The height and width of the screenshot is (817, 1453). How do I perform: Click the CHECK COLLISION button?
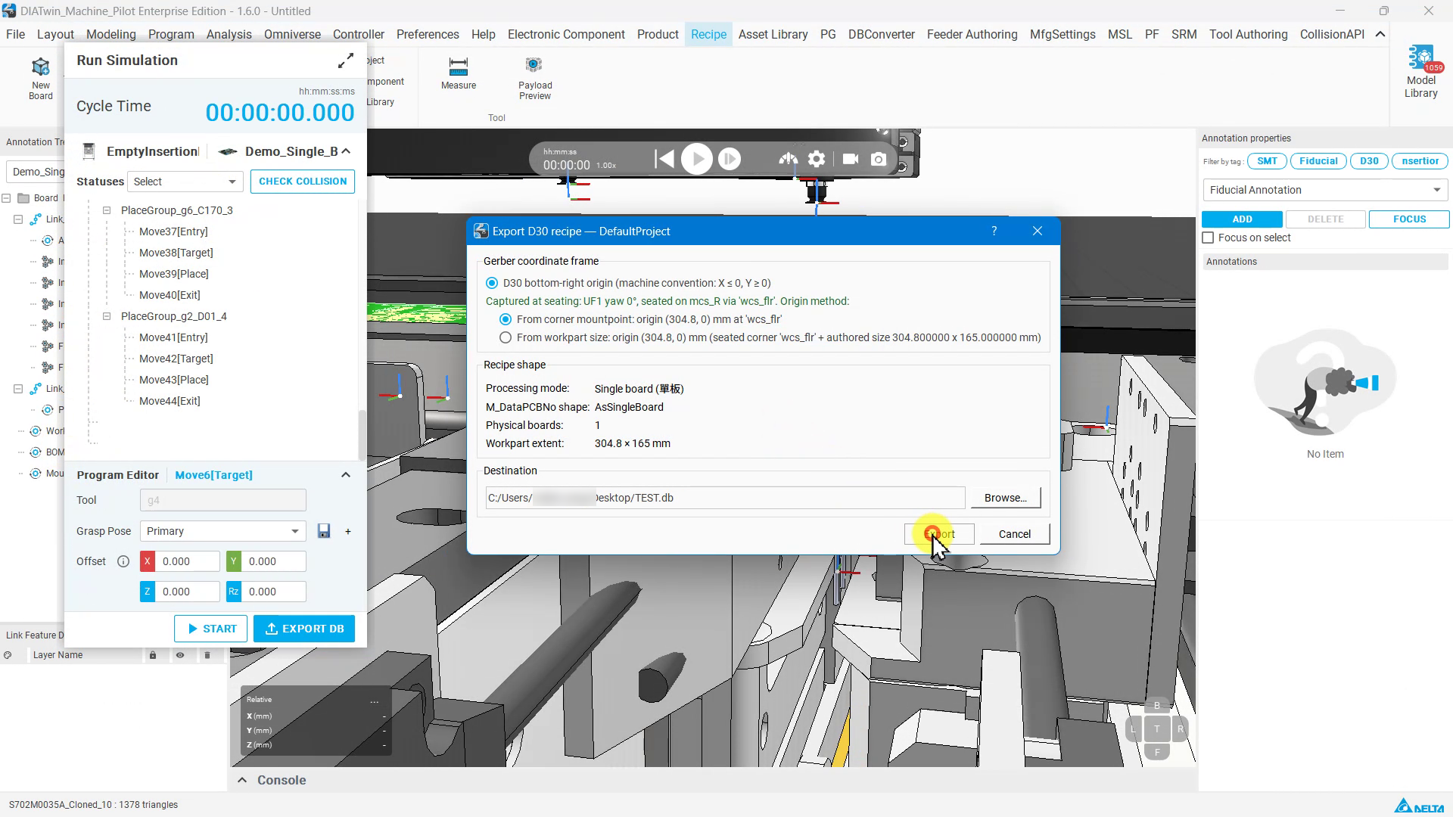[x=303, y=182]
